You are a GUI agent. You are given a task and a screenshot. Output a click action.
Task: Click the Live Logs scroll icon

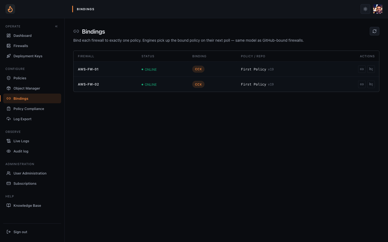[9, 141]
